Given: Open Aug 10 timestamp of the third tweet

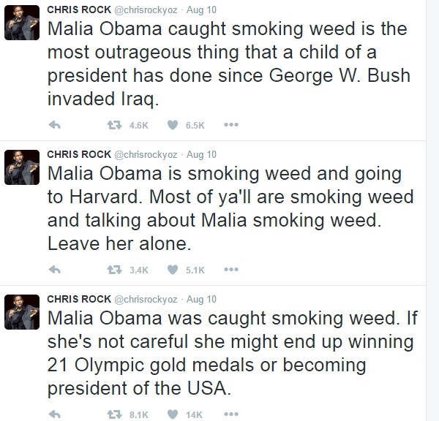Looking at the screenshot, I should pyautogui.click(x=201, y=300).
